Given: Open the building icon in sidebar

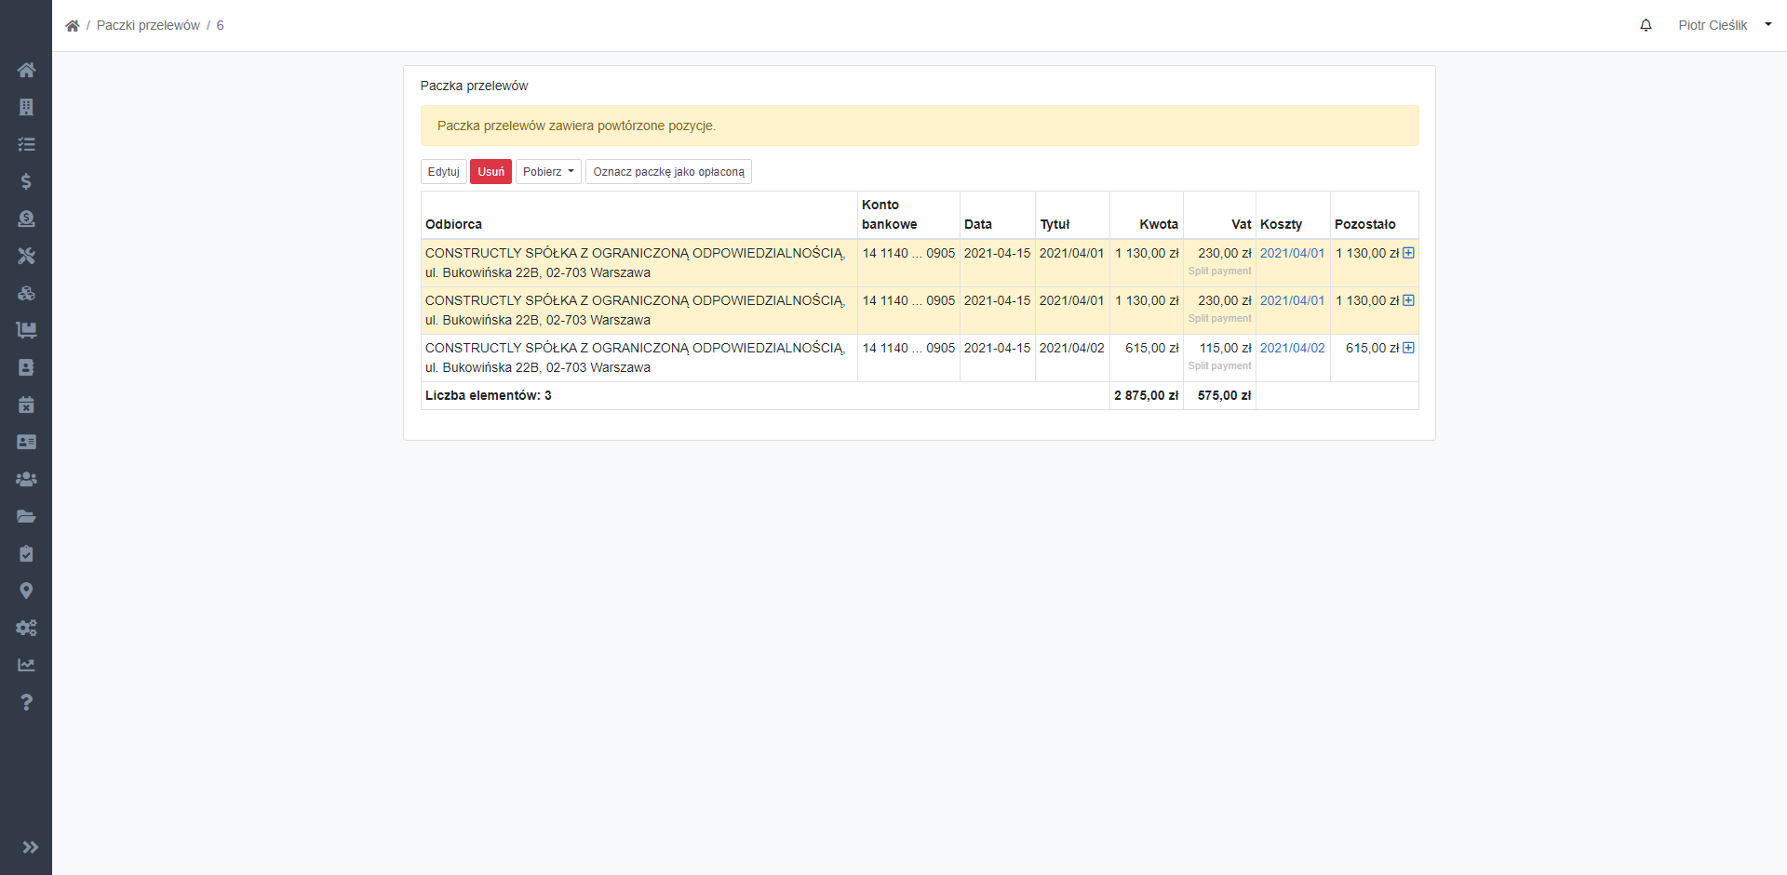Looking at the screenshot, I should [26, 107].
